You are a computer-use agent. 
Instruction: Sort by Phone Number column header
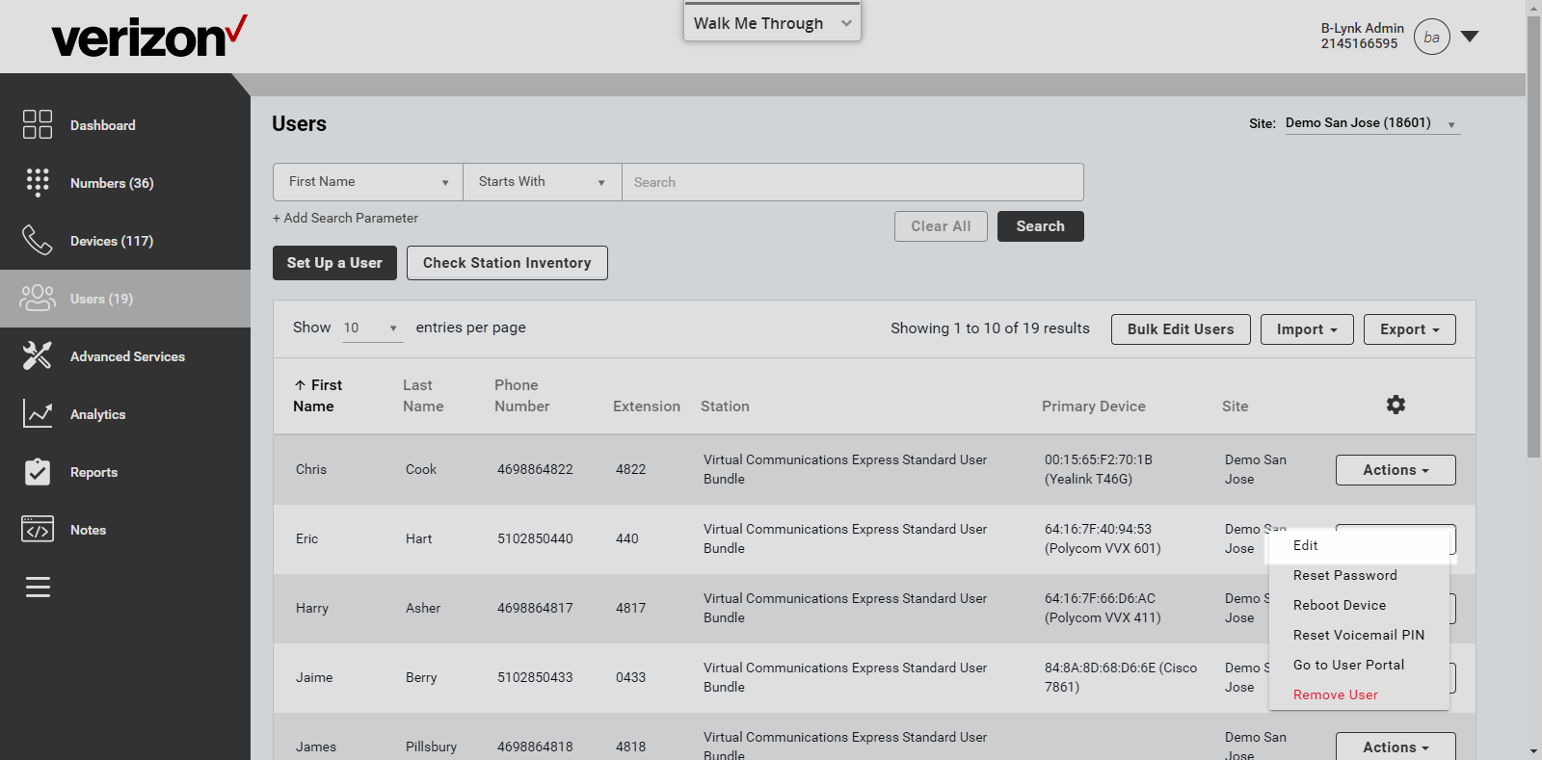521,396
